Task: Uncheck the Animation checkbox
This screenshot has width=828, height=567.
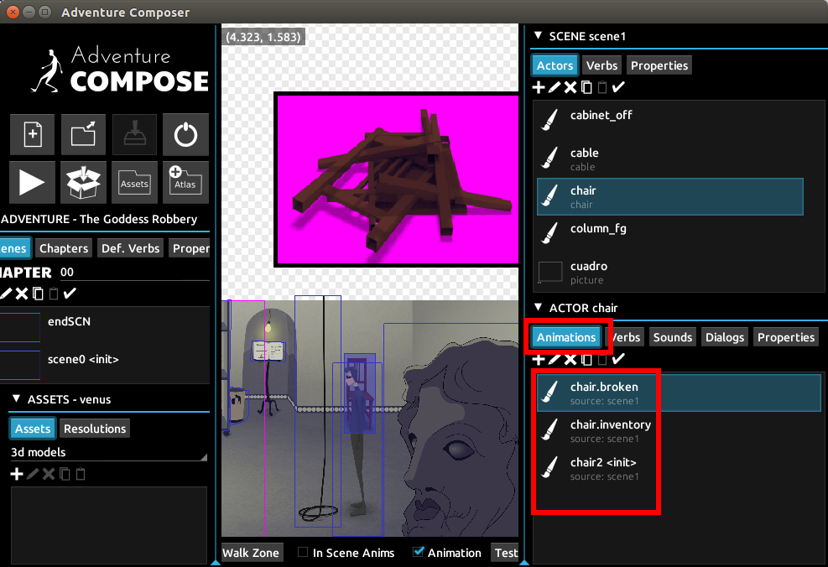Action: 418,552
